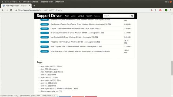Go back to the previous page
Viewport: 173px width, 97px height.
point(3,10)
